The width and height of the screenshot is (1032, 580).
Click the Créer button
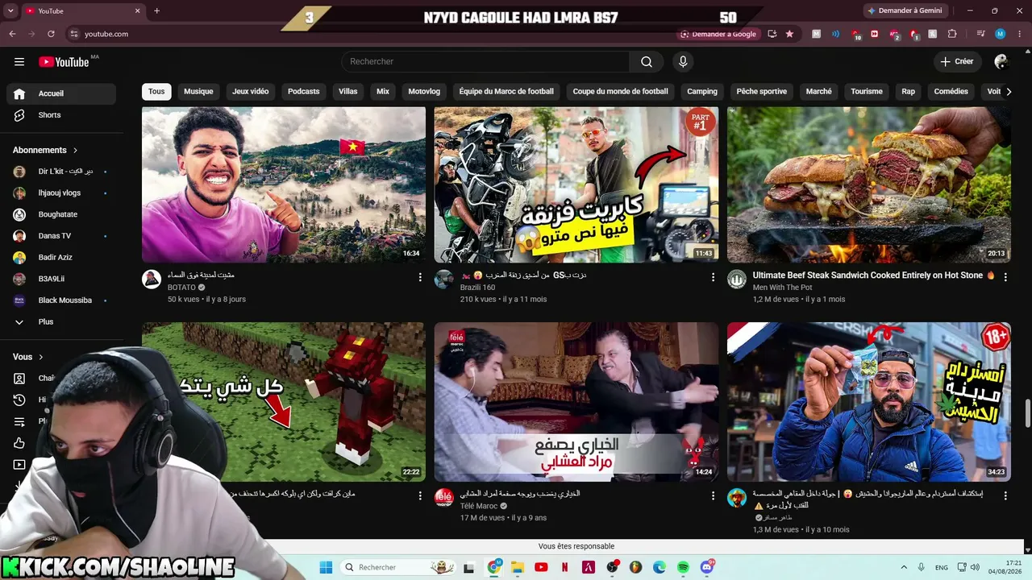(957, 62)
